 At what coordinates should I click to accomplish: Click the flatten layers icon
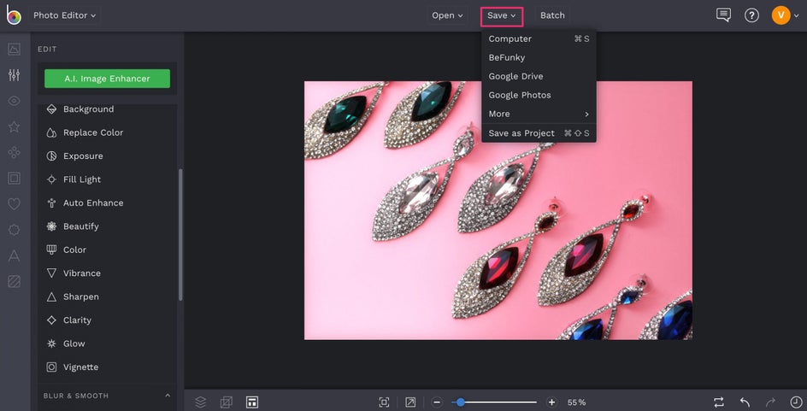pyautogui.click(x=226, y=402)
